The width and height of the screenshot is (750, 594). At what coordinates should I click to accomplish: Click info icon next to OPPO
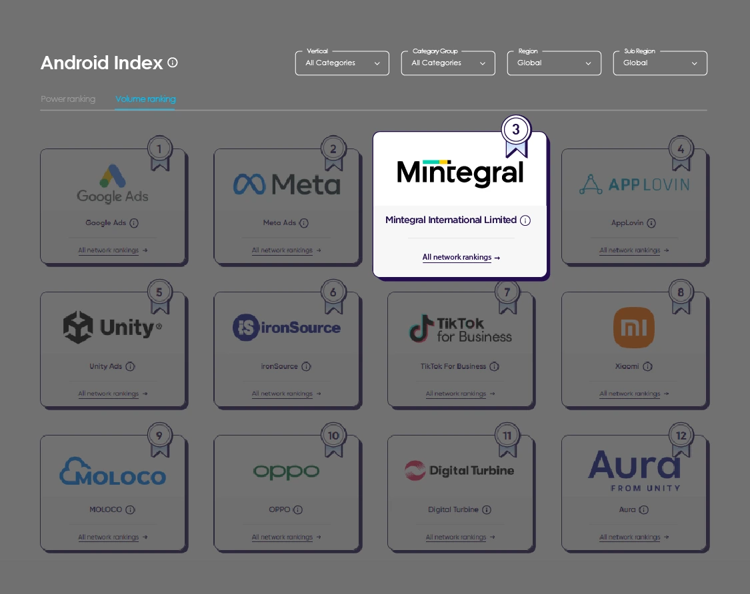tap(297, 510)
